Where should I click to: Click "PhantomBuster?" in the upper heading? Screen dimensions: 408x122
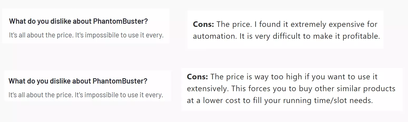point(121,21)
